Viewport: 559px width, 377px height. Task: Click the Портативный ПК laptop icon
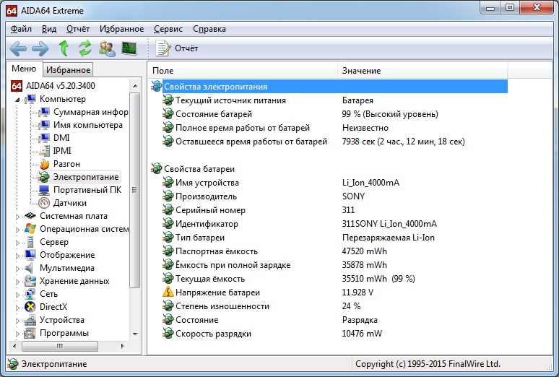pyautogui.click(x=44, y=190)
